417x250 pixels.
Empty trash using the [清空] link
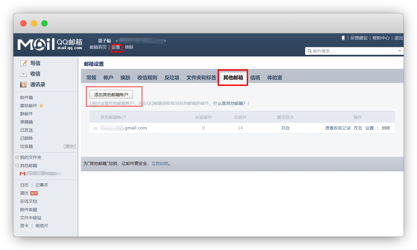pos(69,146)
